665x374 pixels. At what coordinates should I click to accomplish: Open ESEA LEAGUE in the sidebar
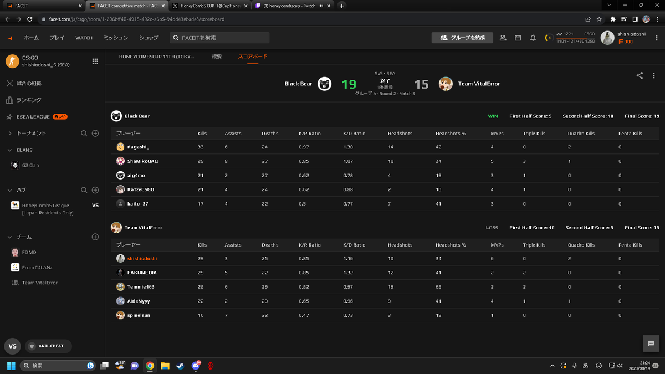click(33, 117)
